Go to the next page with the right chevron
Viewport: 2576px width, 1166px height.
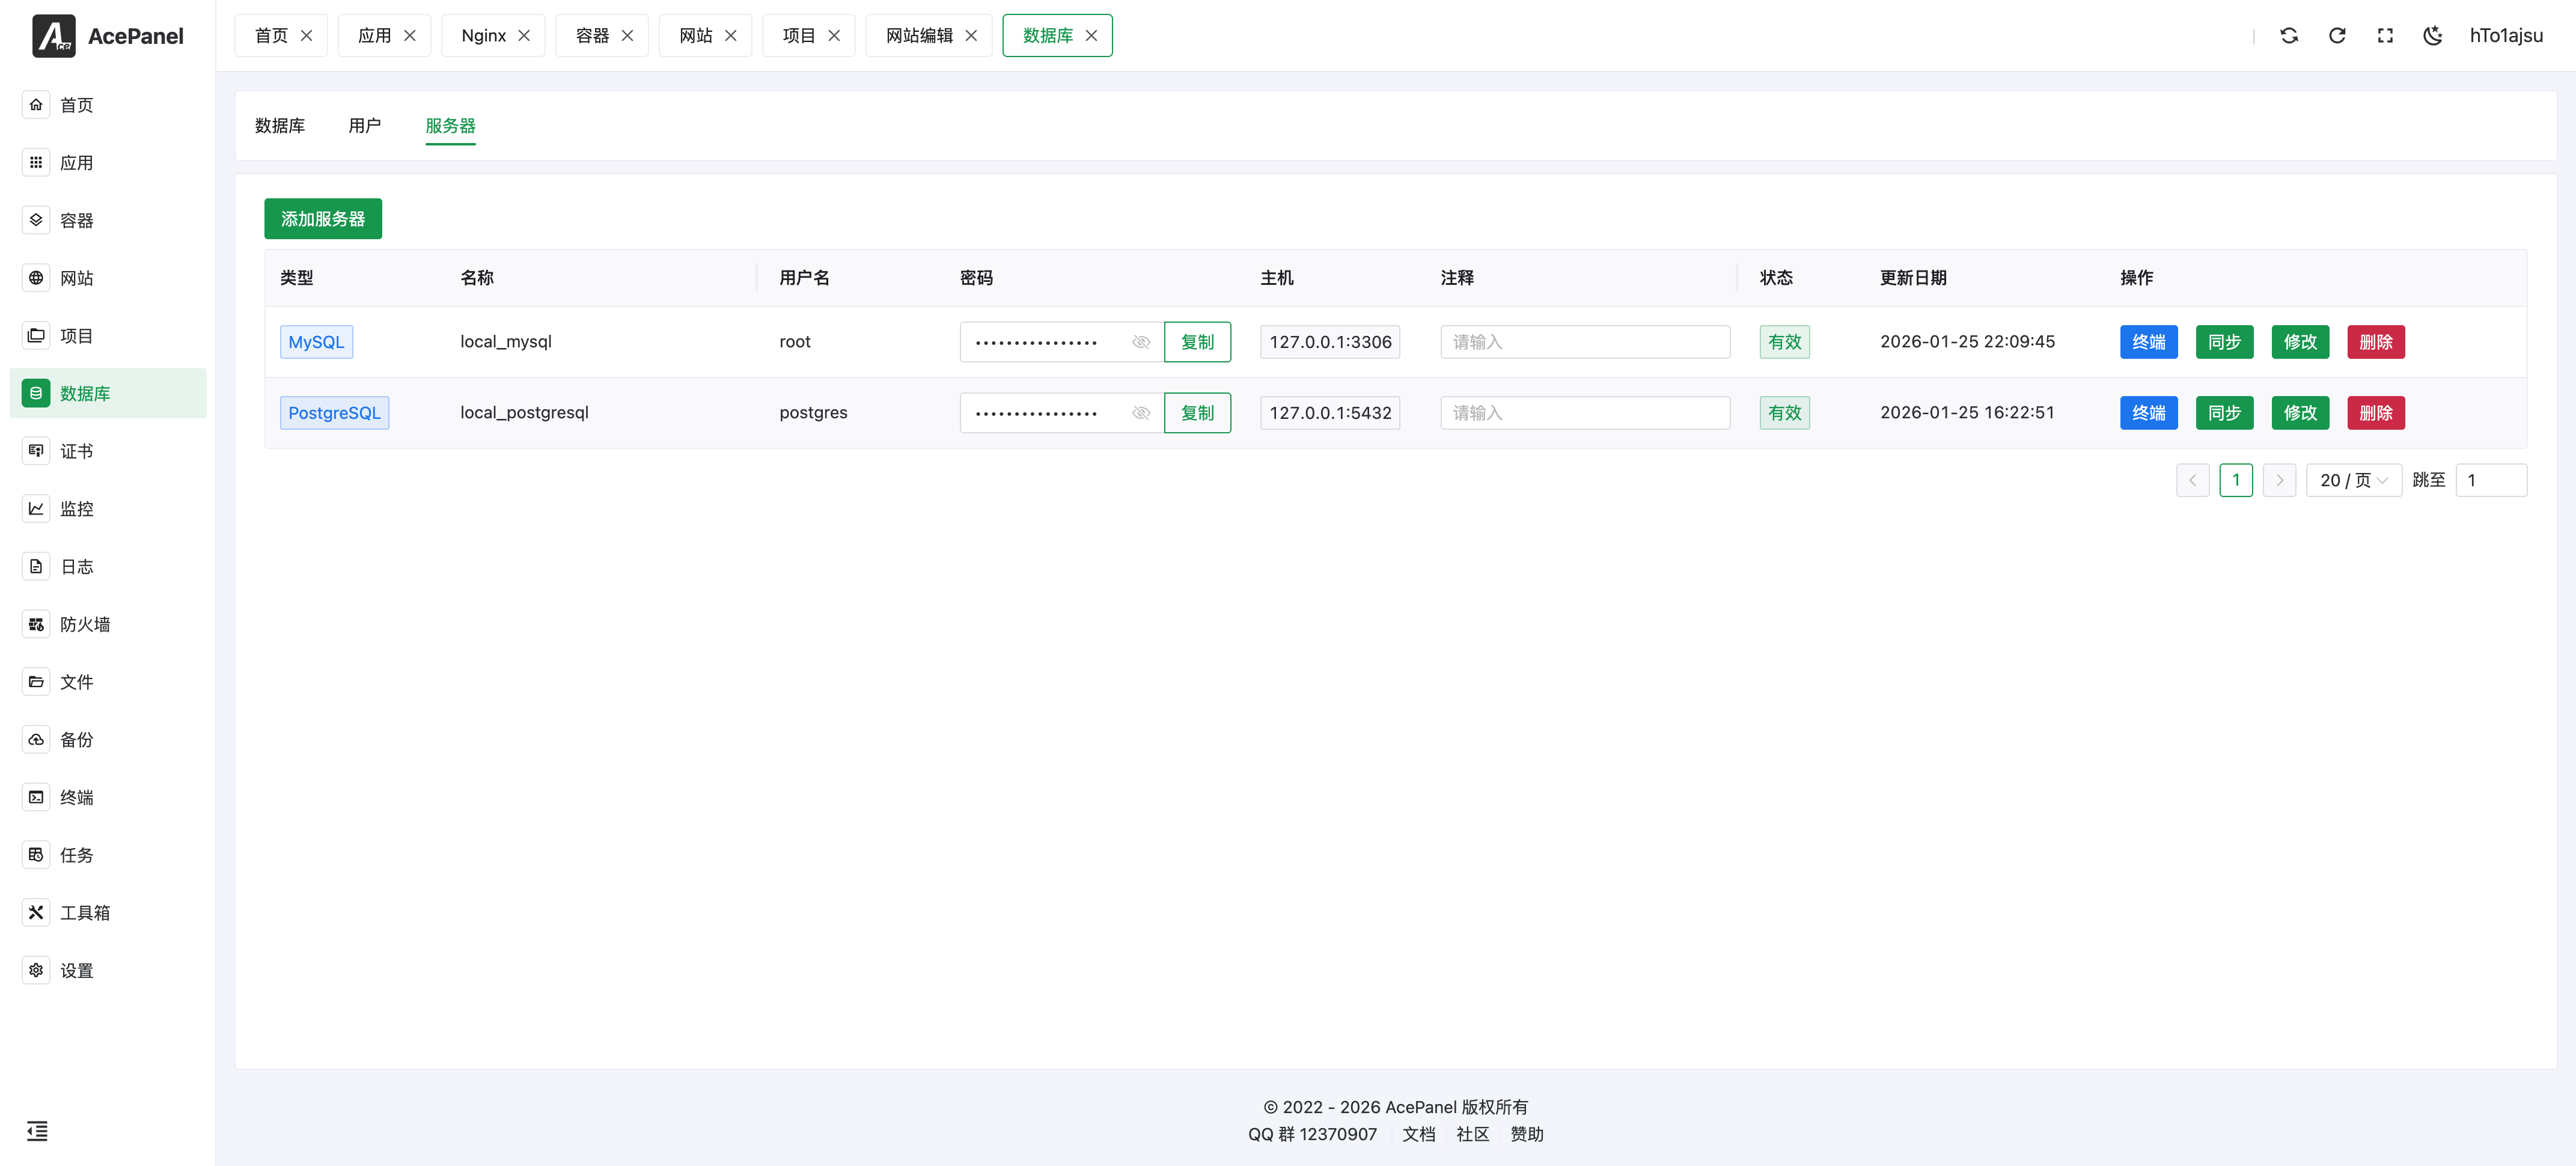pyautogui.click(x=2279, y=480)
